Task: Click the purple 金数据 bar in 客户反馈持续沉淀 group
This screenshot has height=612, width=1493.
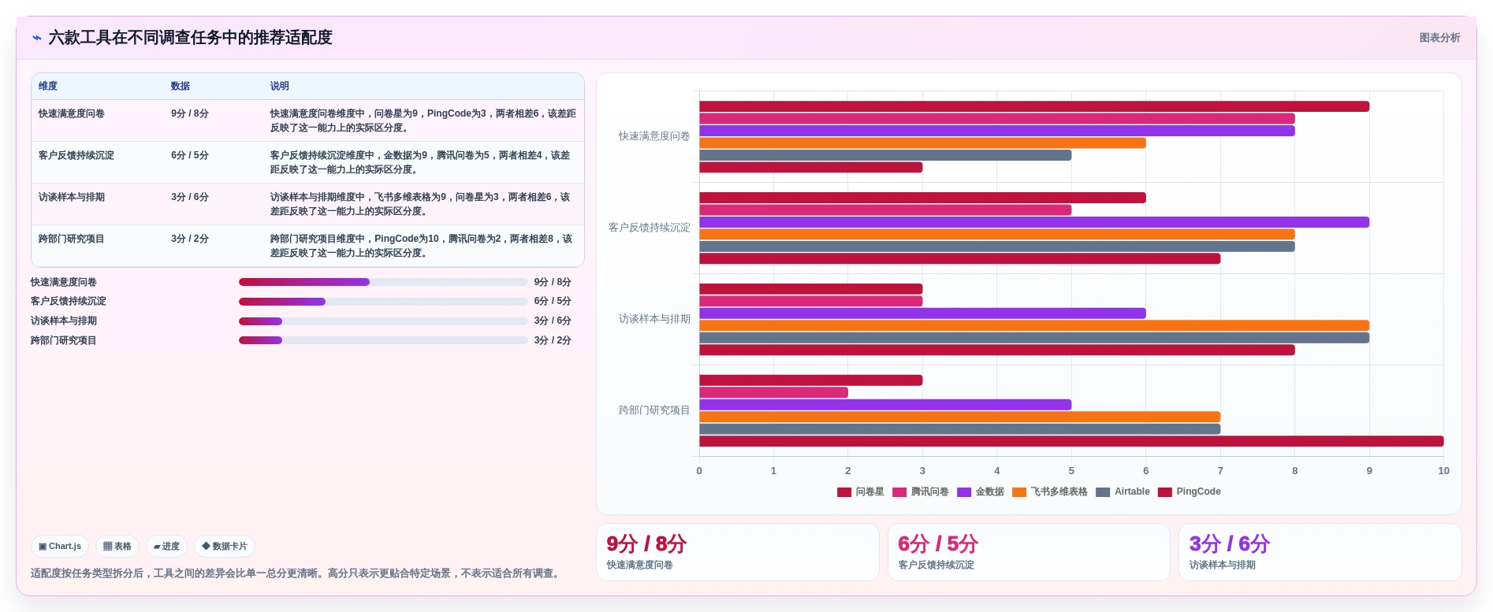Action: pyautogui.click(x=1033, y=222)
